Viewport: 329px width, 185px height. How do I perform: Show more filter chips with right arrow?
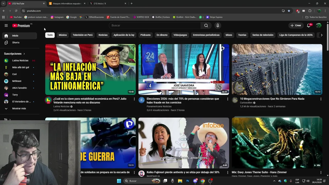coord(321,35)
